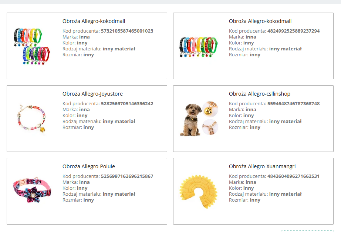This screenshot has width=341, height=232.
Task: Open the yellow sunflower cone collar image
Action: coord(198,191)
